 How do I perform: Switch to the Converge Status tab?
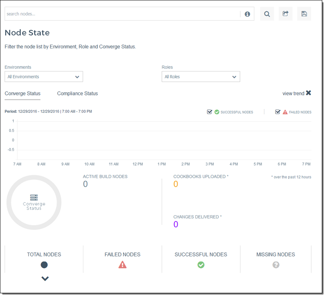pos(22,93)
